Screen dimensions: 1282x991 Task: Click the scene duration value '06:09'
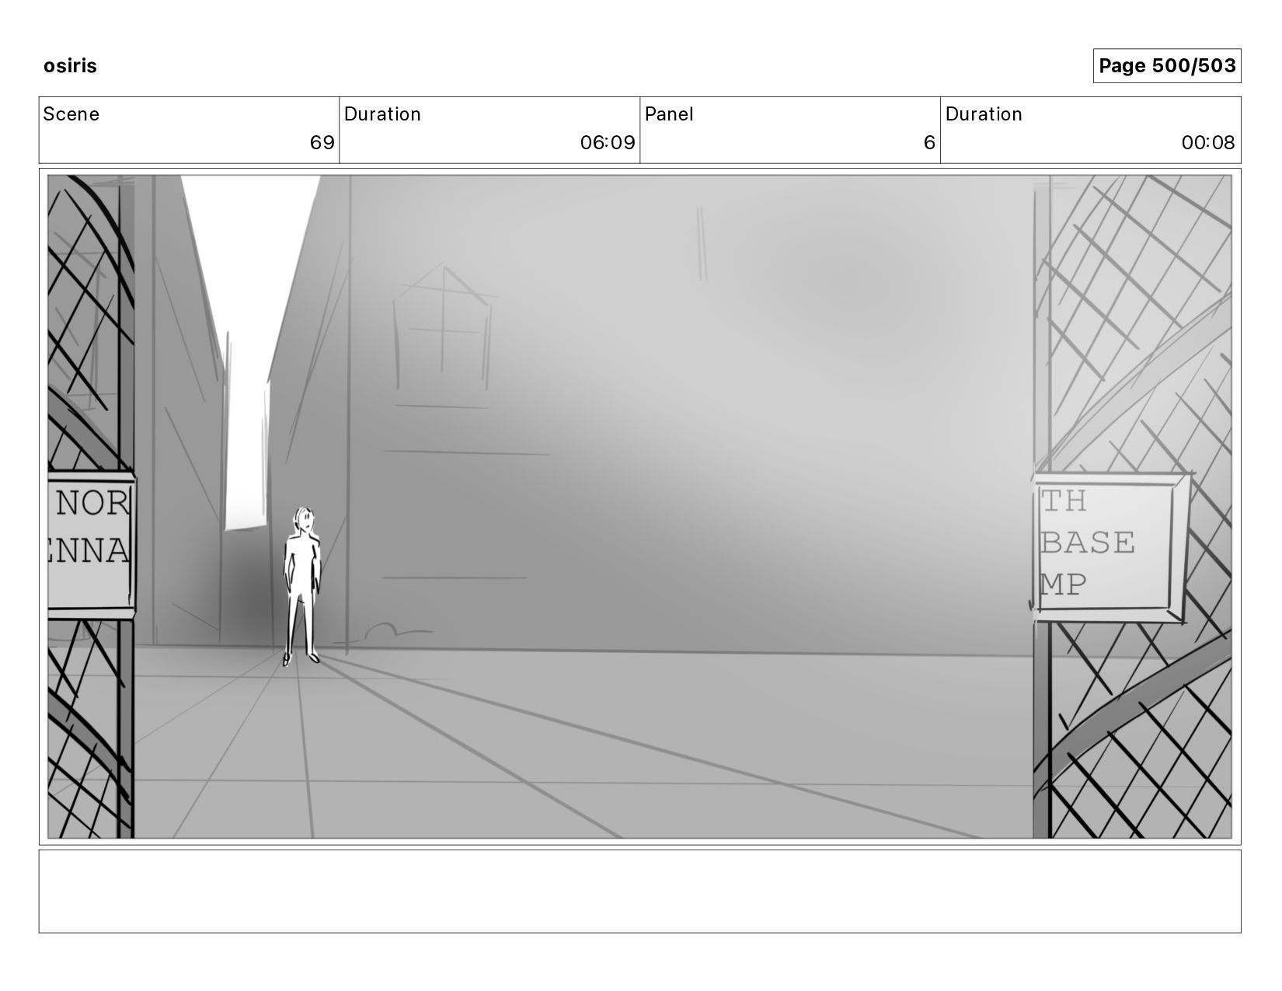click(608, 143)
